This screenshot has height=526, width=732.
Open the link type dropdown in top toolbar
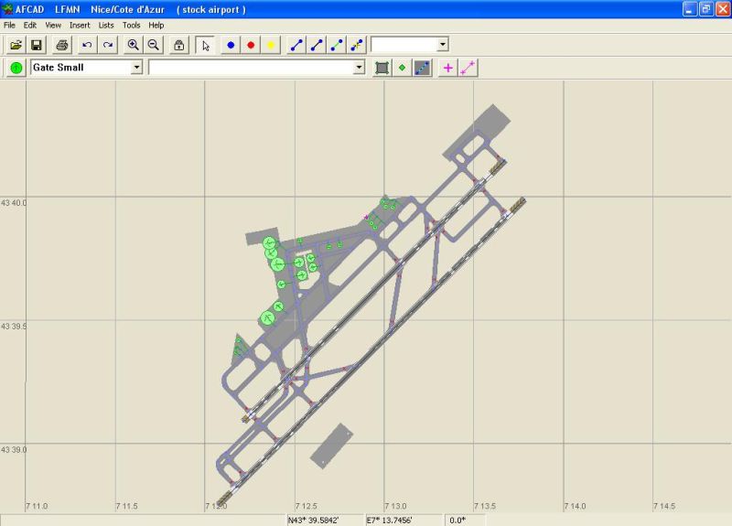[443, 45]
